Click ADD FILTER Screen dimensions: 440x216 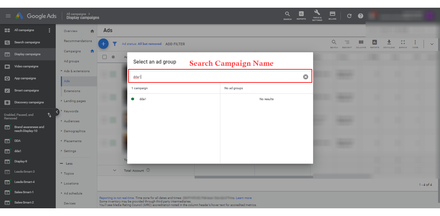(x=175, y=44)
